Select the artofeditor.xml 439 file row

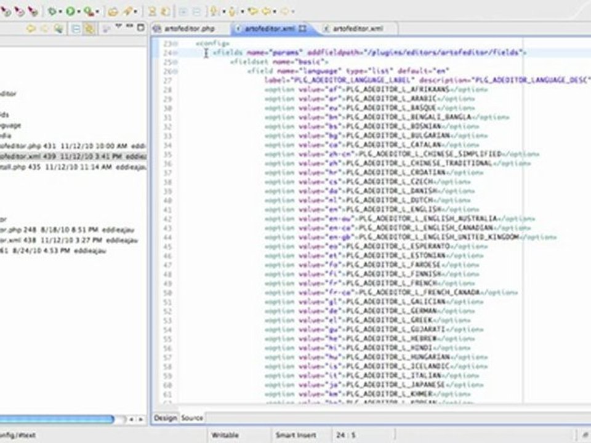click(x=73, y=156)
